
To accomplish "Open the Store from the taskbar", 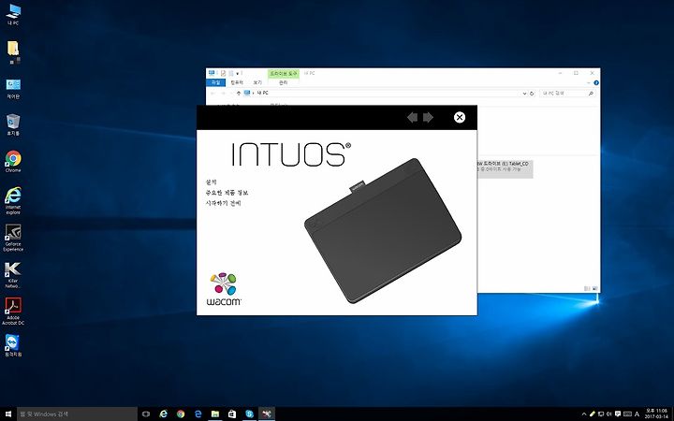I will click(232, 414).
